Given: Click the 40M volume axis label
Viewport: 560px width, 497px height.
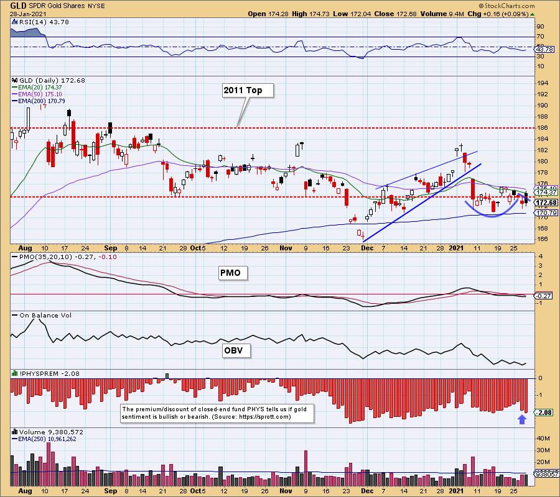Looking at the screenshot, I should pyautogui.click(x=543, y=438).
